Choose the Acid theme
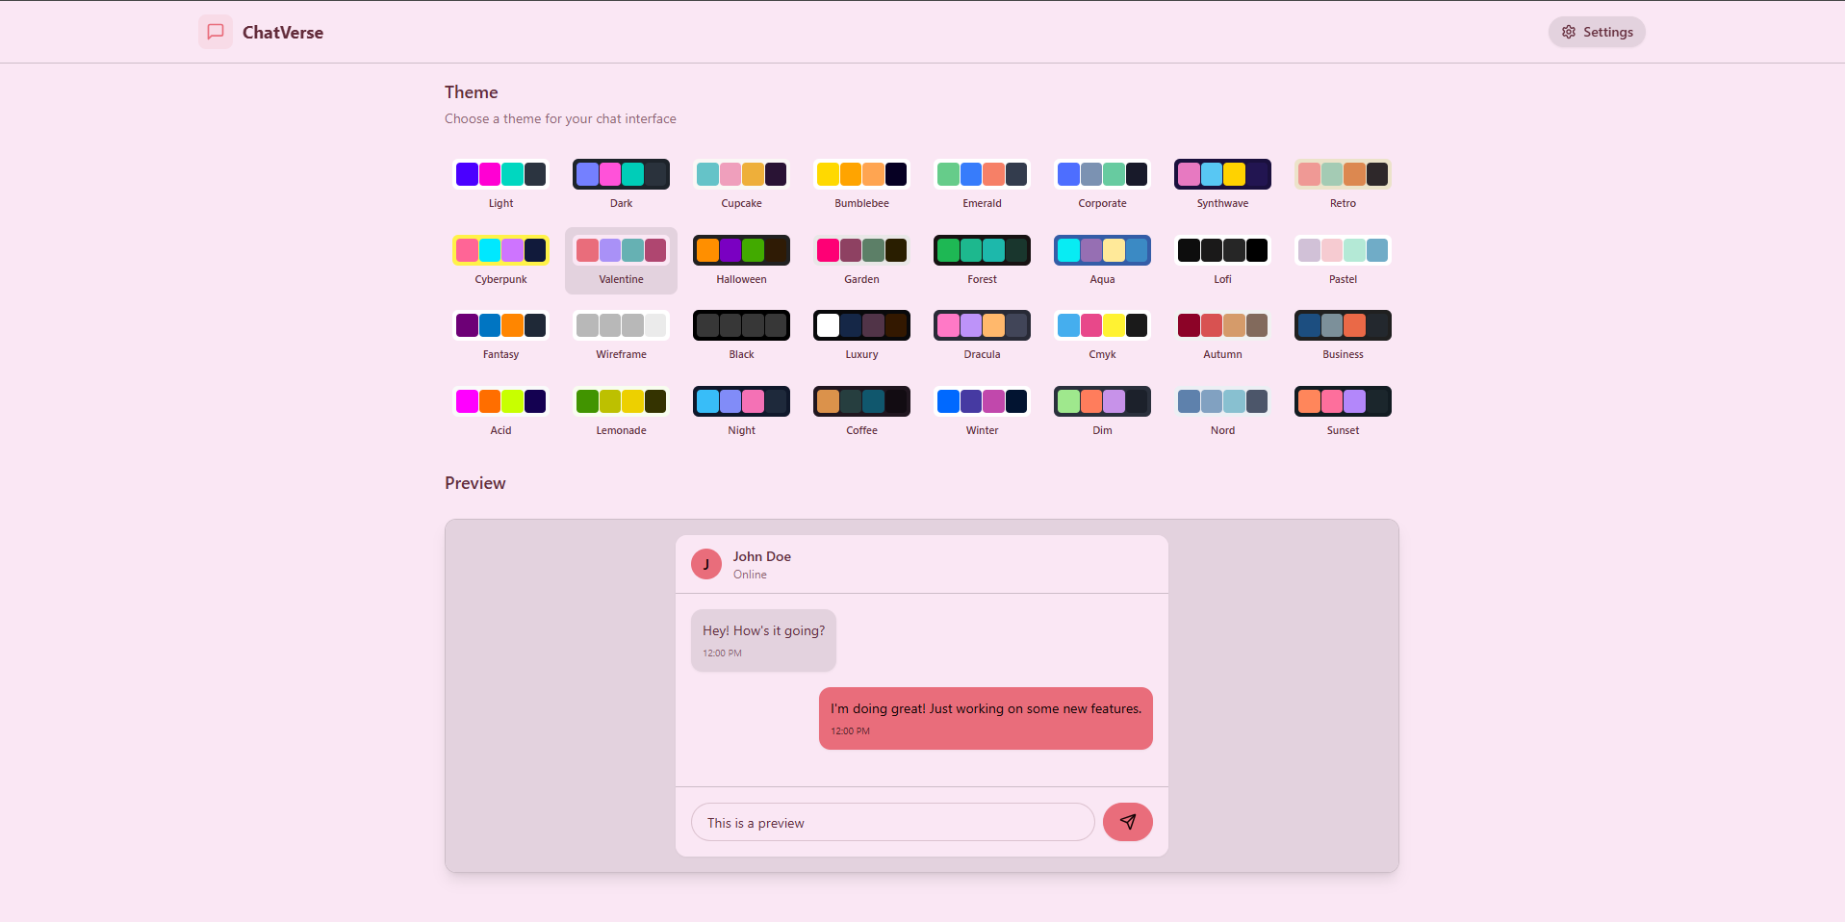 500,412
